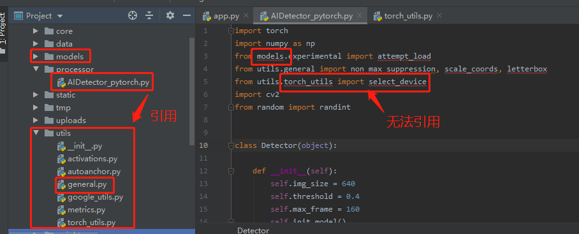The height and width of the screenshot is (234, 579).
Task: Select the static folder
Action: pyautogui.click(x=65, y=95)
